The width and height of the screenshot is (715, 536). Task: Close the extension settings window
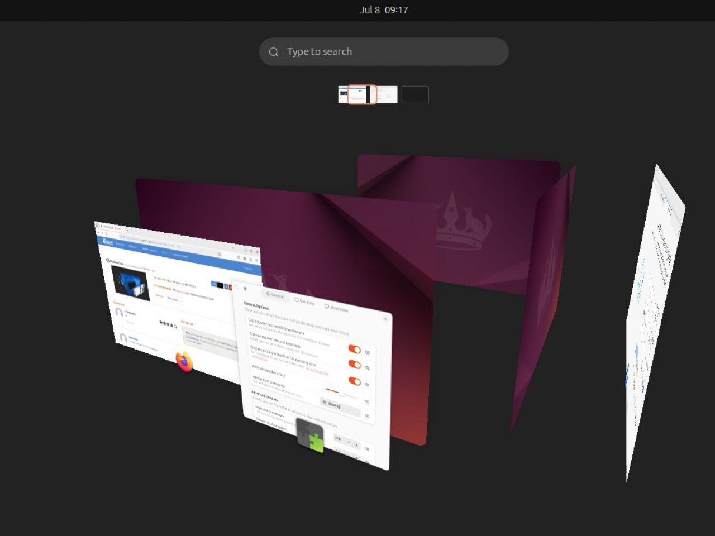pos(385,319)
